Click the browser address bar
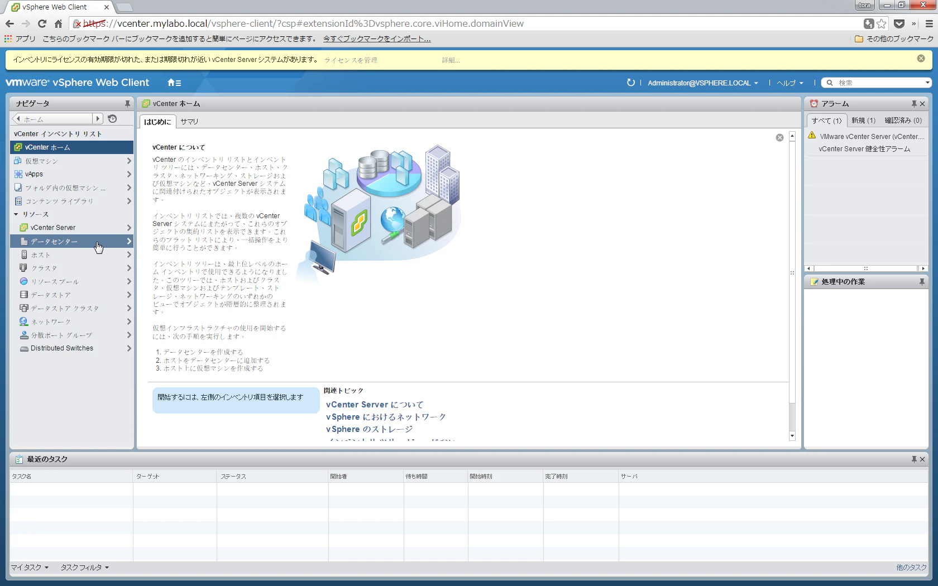Image resolution: width=938 pixels, height=586 pixels. tap(469, 23)
